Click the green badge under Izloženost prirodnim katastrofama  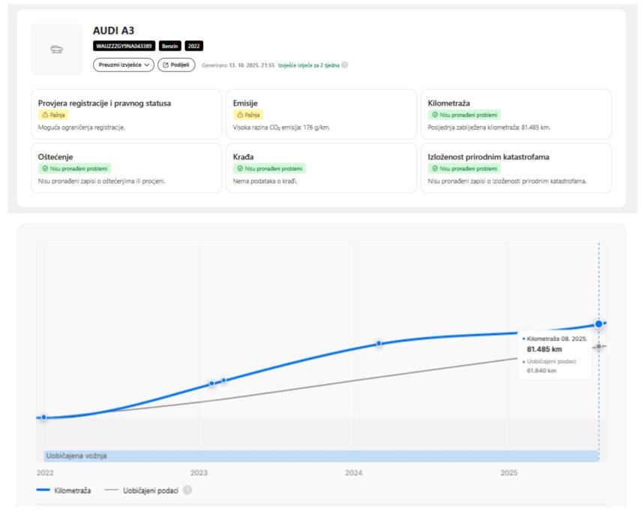(464, 169)
